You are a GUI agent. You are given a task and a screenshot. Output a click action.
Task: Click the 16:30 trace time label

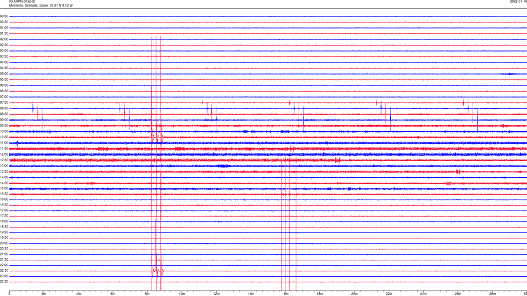pyautogui.click(x=4, y=204)
